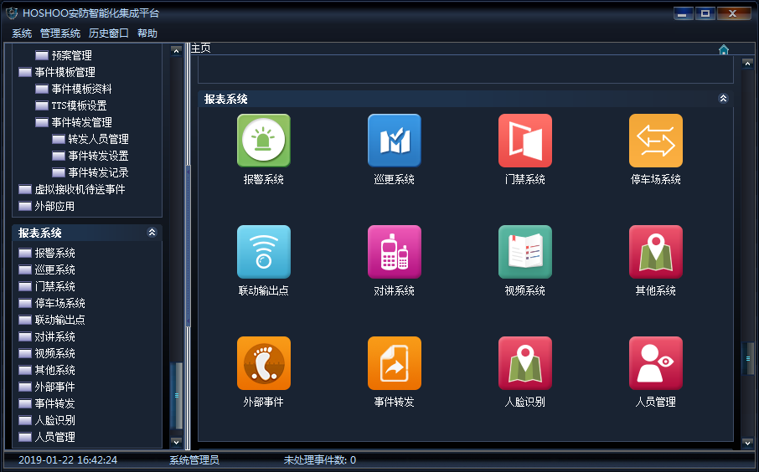
Task: Click the 事件转发 share icon
Action: (x=394, y=363)
